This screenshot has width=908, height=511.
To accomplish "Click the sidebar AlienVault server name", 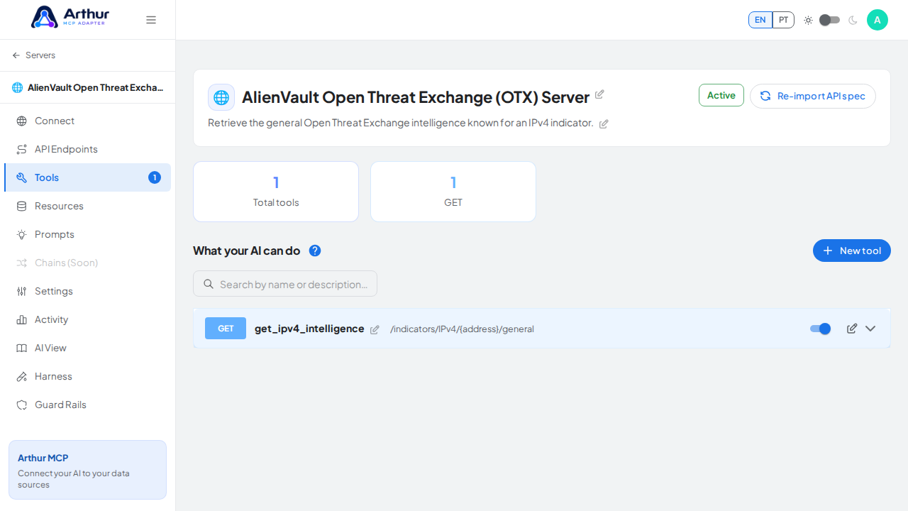I will [95, 88].
